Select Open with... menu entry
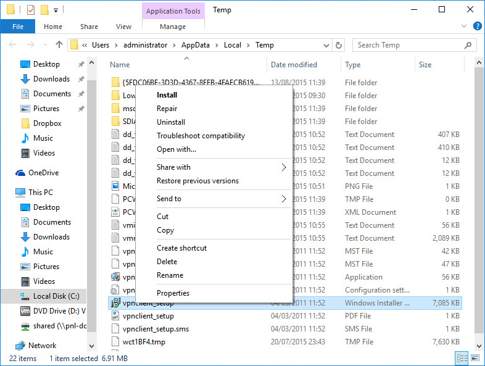485x366 pixels. point(176,149)
